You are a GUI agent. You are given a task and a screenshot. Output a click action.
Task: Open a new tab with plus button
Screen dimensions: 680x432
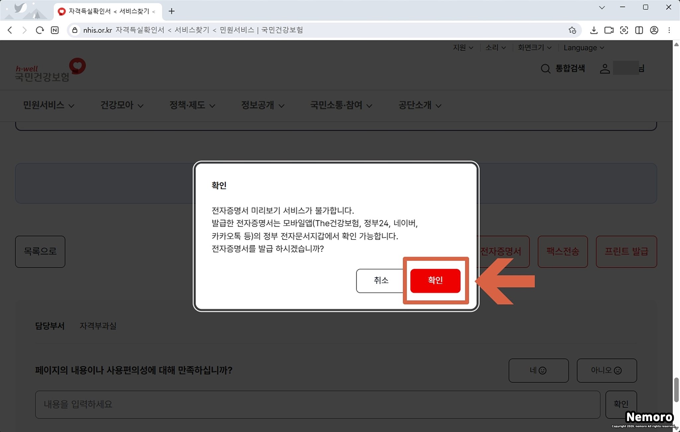pyautogui.click(x=171, y=11)
